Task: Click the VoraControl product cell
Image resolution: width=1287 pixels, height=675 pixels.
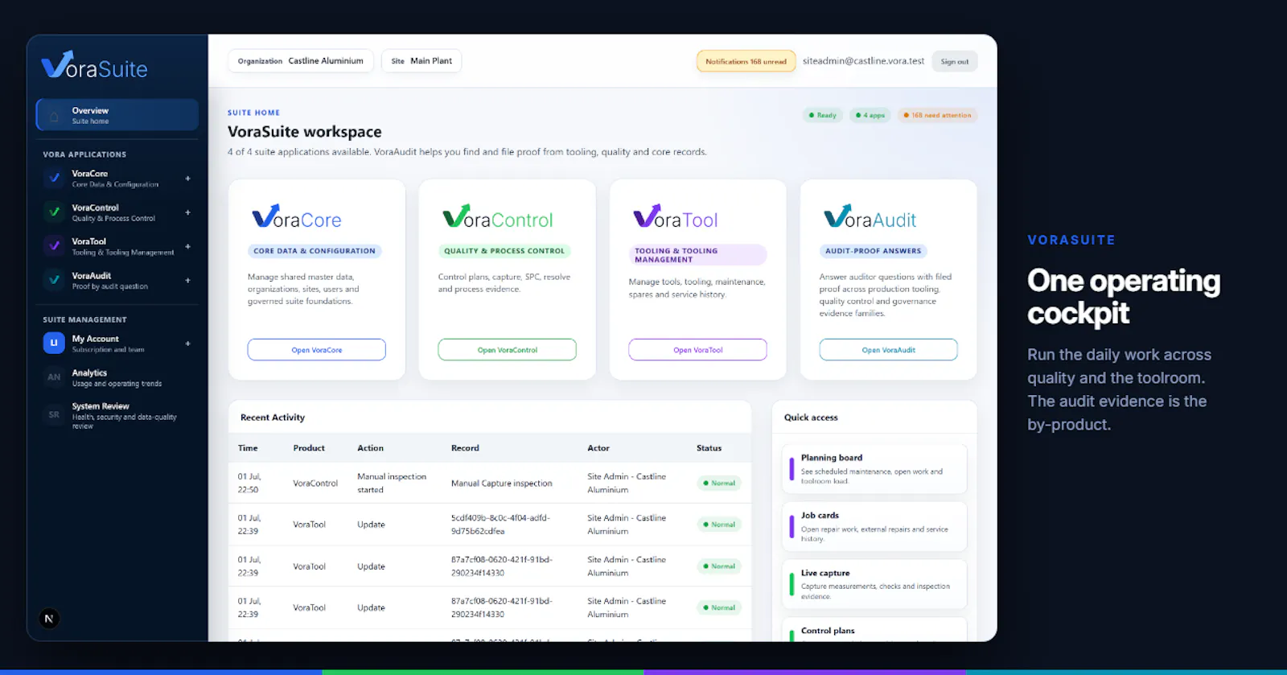Action: pos(315,484)
